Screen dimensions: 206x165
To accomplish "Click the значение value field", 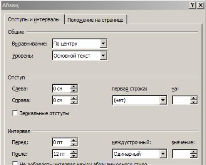I will (x=181, y=154).
